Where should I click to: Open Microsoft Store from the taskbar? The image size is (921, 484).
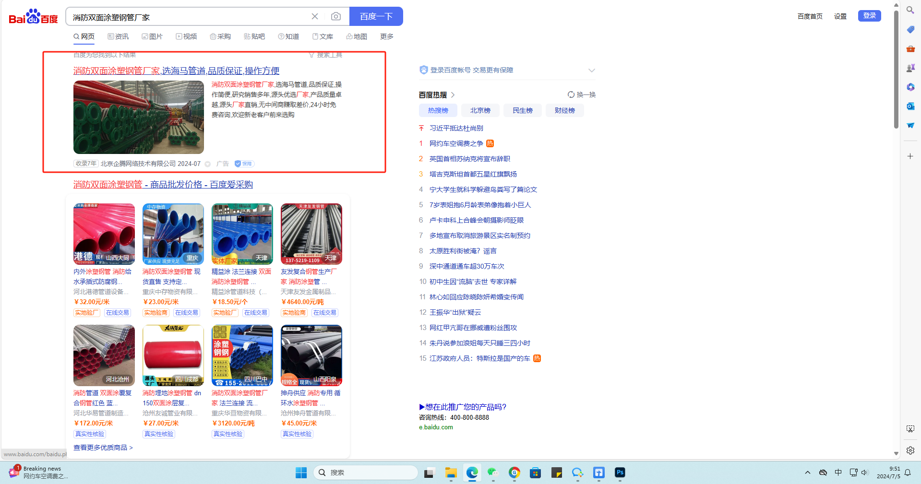point(535,472)
